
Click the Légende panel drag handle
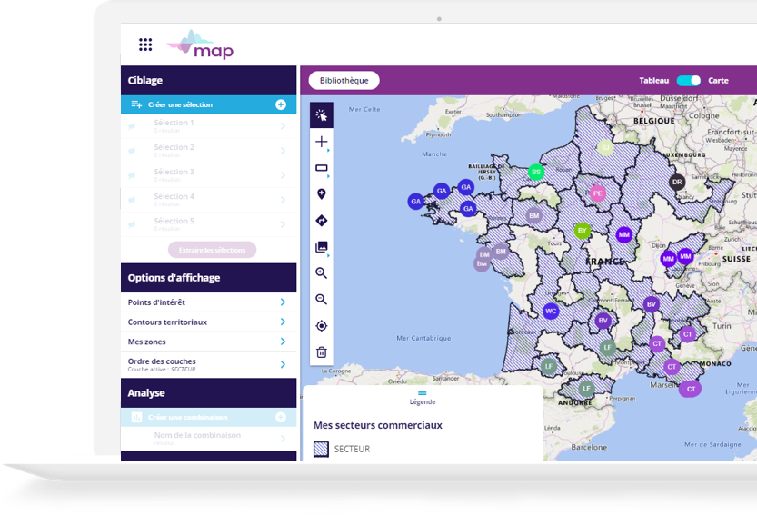(x=422, y=393)
